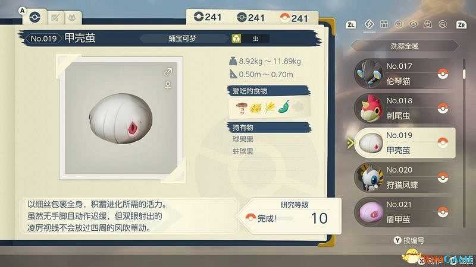Image resolution: width=476 pixels, height=267 pixels.
Task: Select the female gender symbol
Action: click(168, 85)
